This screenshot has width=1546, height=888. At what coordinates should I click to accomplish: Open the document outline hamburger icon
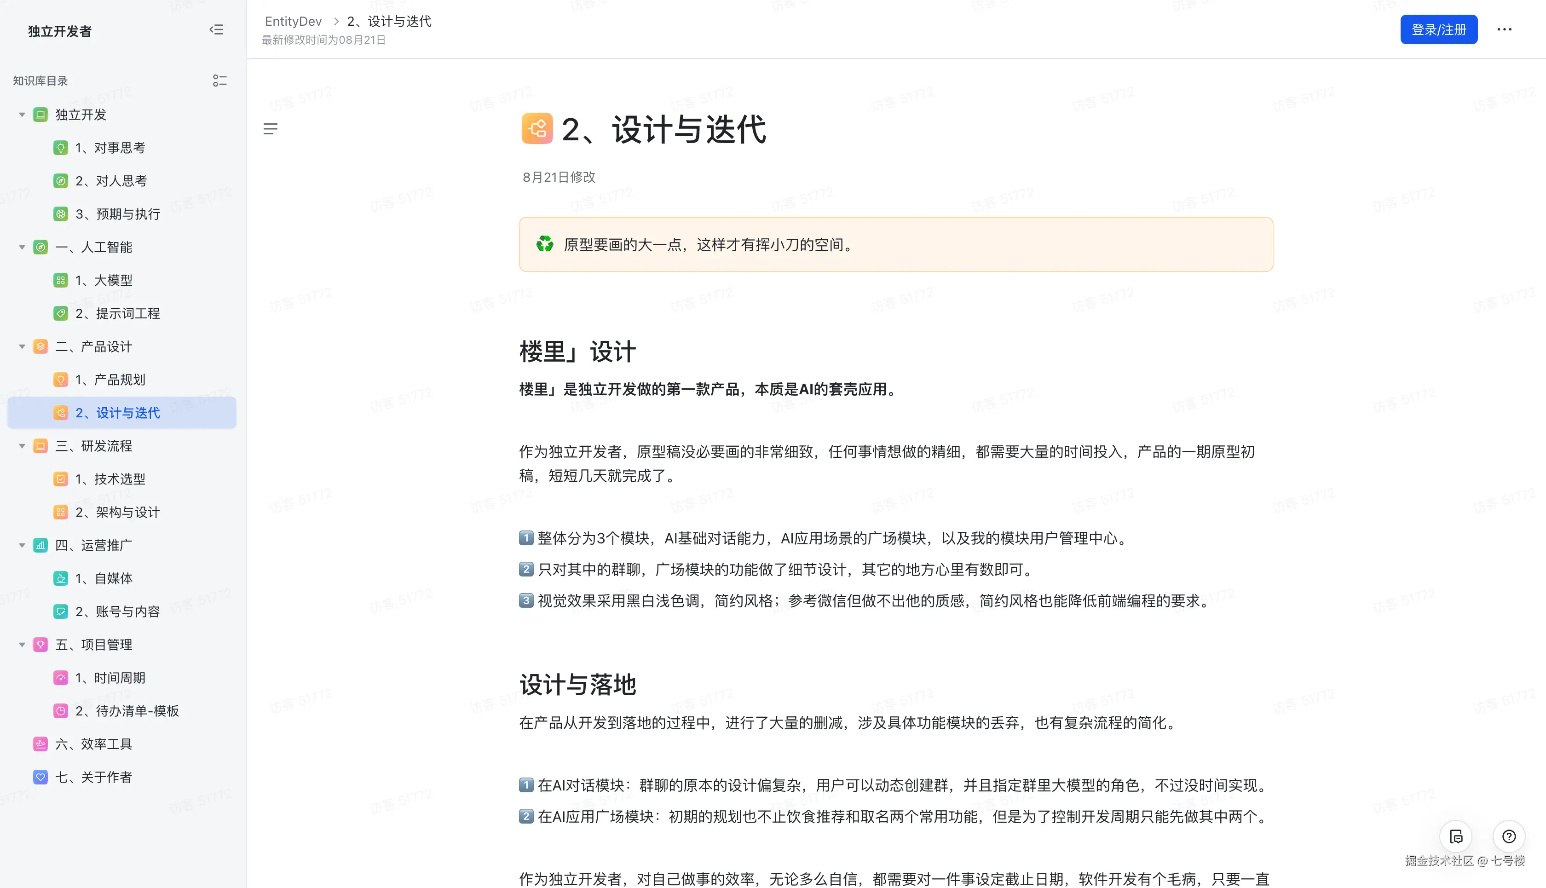[271, 129]
